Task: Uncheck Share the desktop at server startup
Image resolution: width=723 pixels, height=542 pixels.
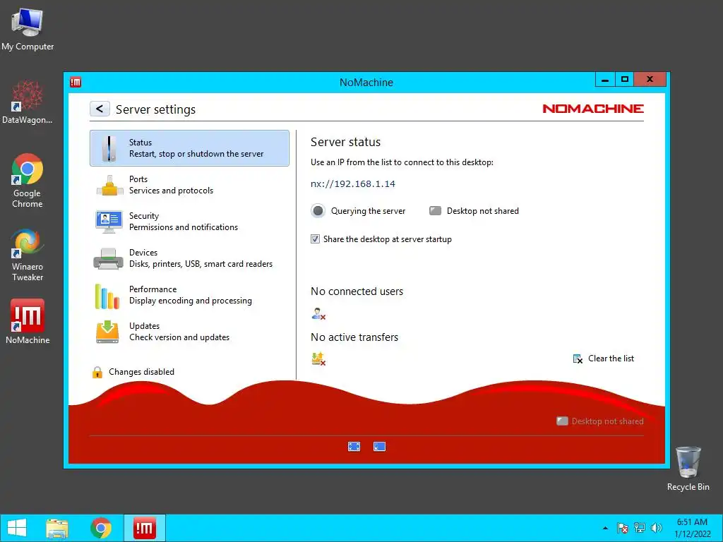Action: (x=315, y=239)
